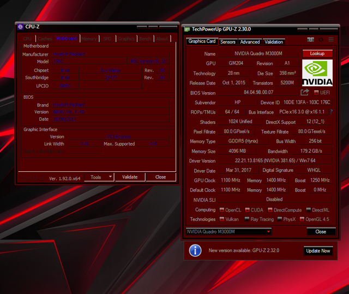Image resolution: width=349 pixels, height=294 pixels.
Task: Toggle the UEFI checkbox
Action: [x=316, y=92]
